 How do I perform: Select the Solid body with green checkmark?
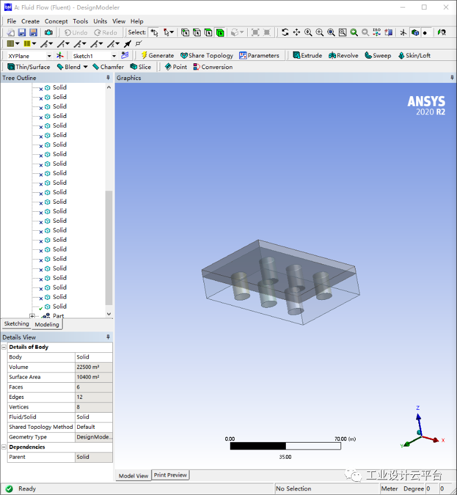(59, 306)
